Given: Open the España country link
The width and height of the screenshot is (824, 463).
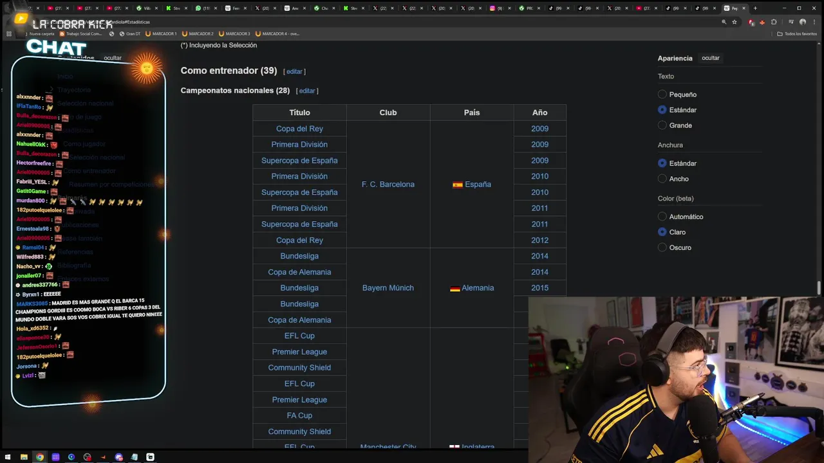Looking at the screenshot, I should 478,185.
